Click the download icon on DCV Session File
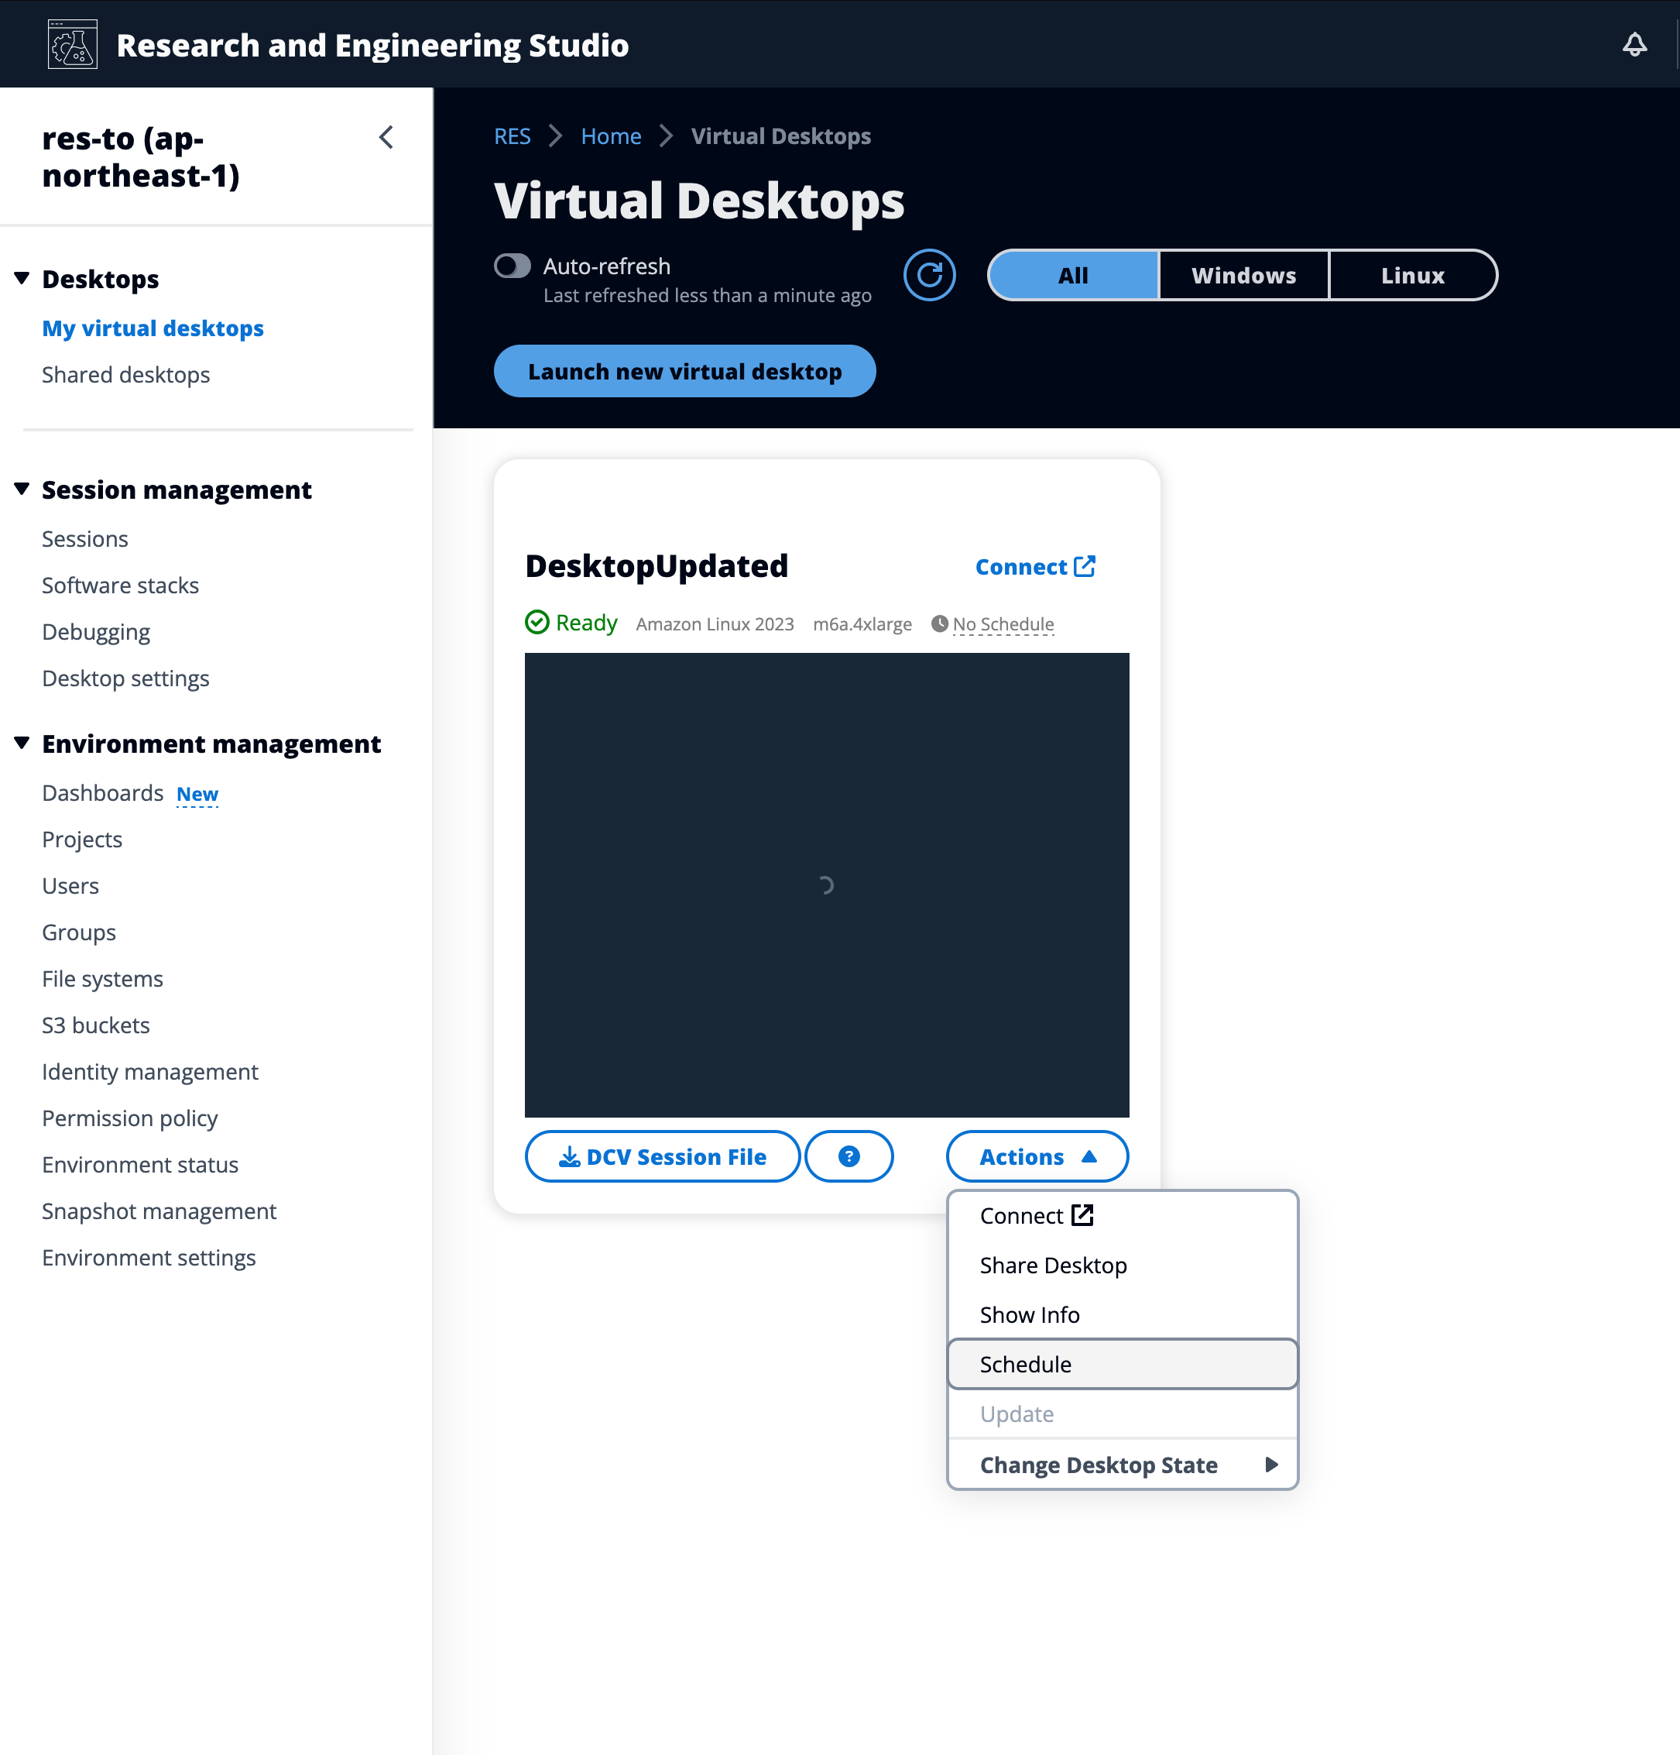This screenshot has height=1755, width=1680. point(570,1156)
